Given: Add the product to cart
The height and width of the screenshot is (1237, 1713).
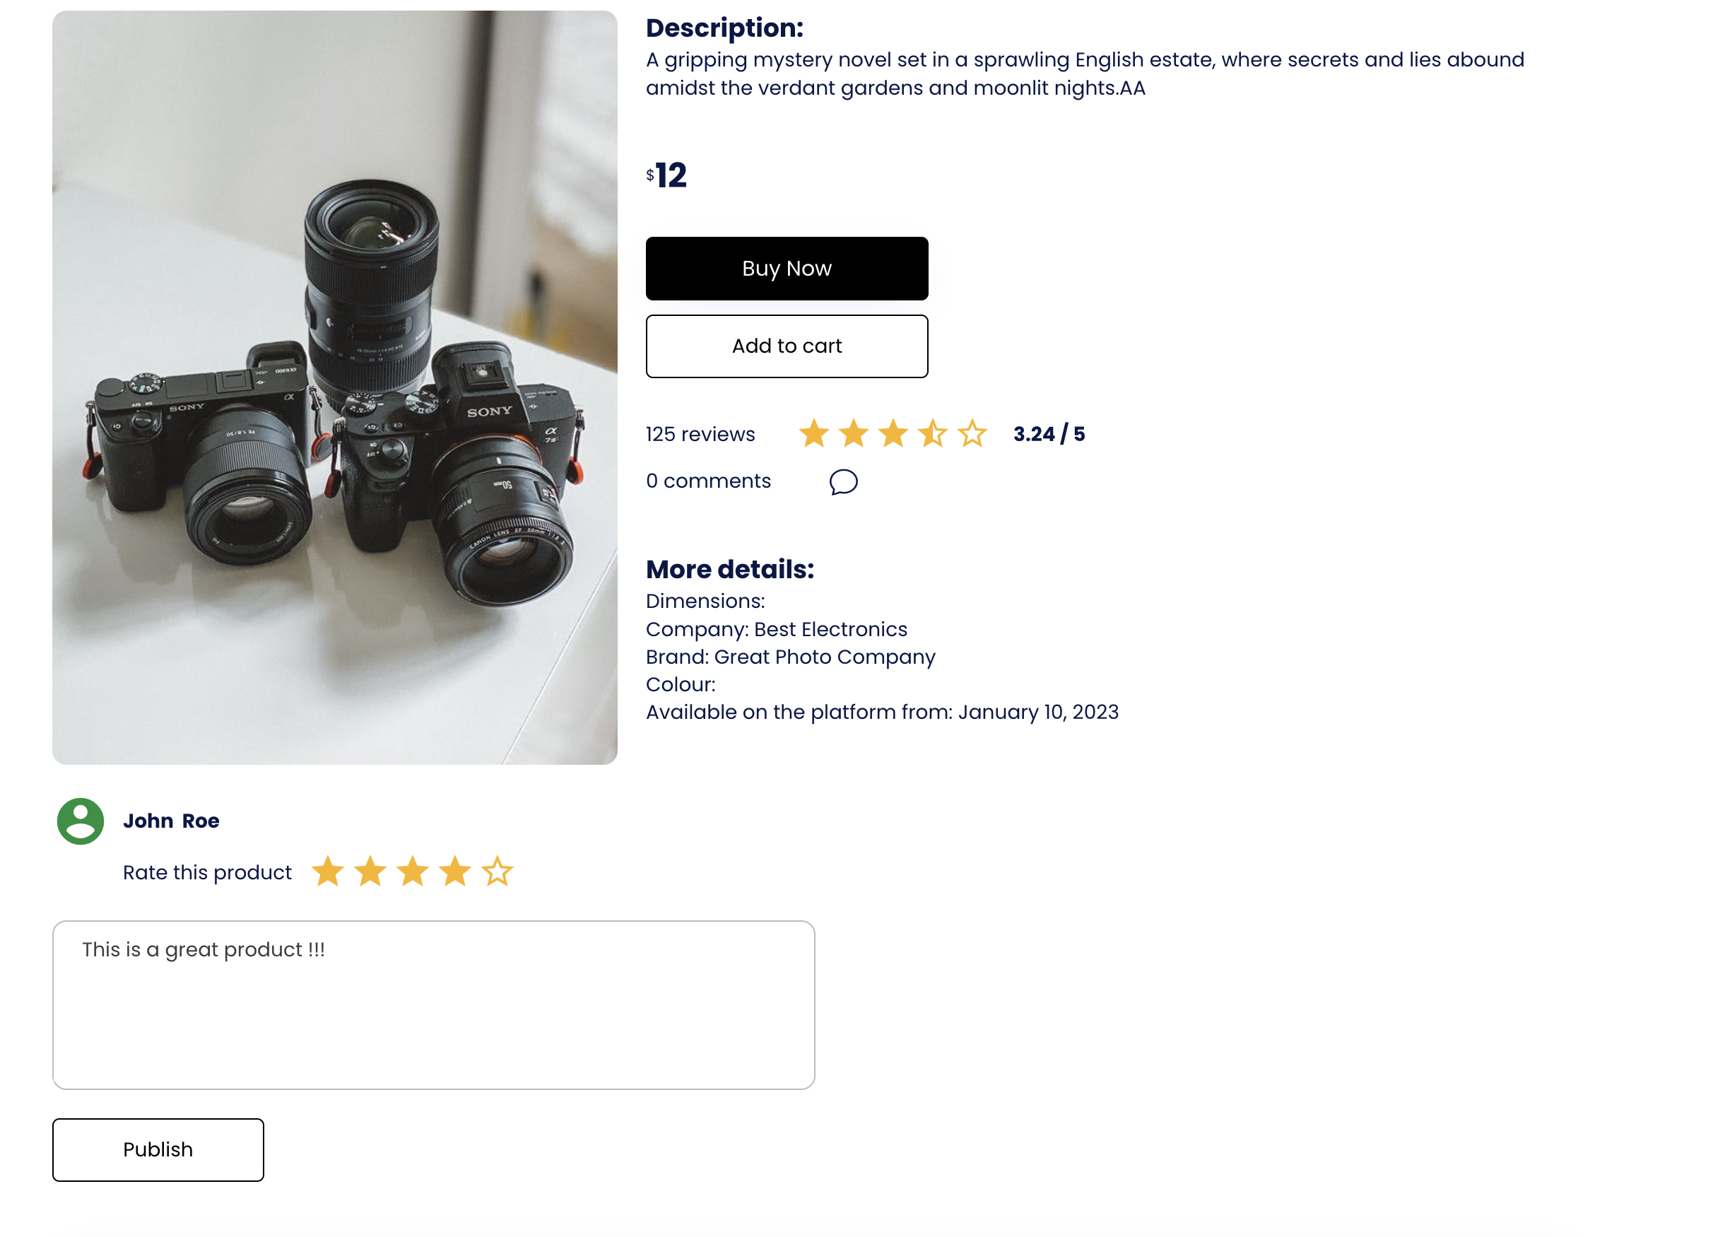Looking at the screenshot, I should coord(787,346).
